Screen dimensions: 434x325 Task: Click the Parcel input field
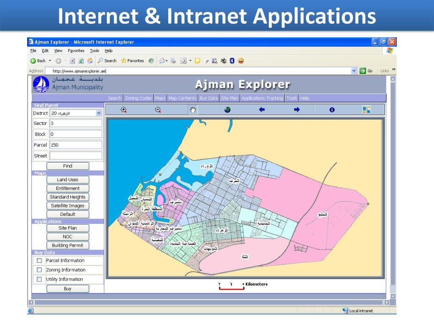tap(76, 145)
